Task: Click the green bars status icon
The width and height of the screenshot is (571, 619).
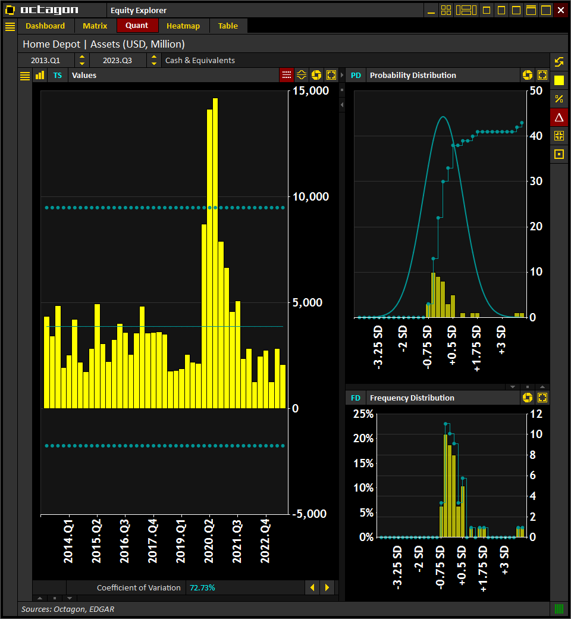Action: pos(559,609)
